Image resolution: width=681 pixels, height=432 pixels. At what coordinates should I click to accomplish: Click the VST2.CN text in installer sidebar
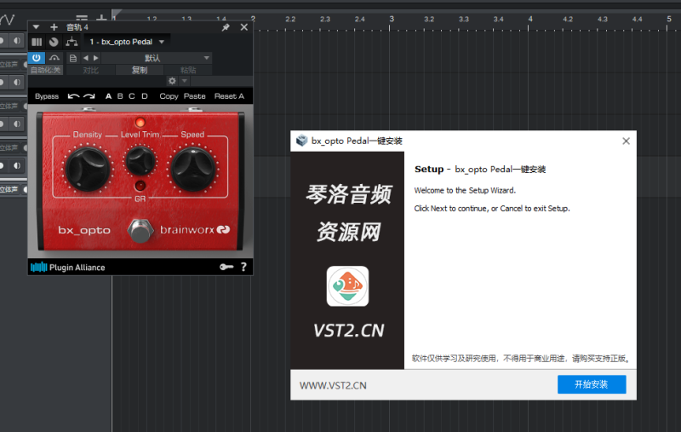point(348,331)
